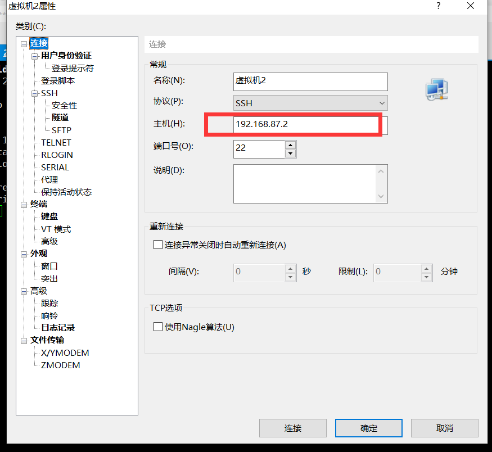492x452 pixels.
Task: Collapse the SSH tree node
Action: [34, 93]
